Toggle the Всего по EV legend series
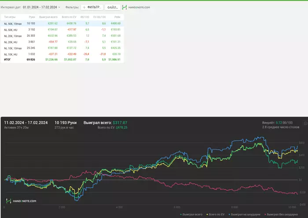308x218 pixels. pos(216,214)
